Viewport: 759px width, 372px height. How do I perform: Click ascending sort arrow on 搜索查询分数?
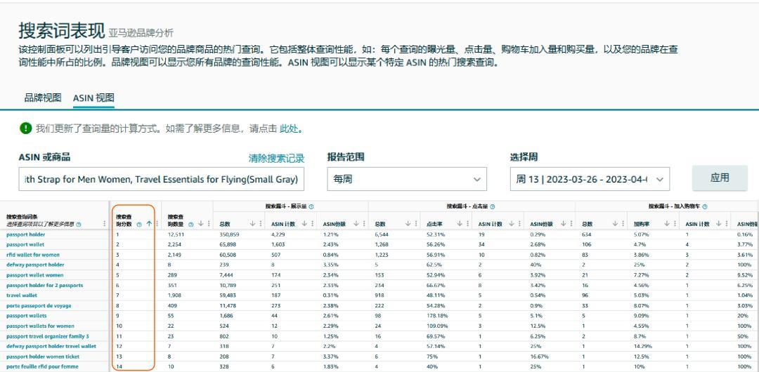click(149, 223)
